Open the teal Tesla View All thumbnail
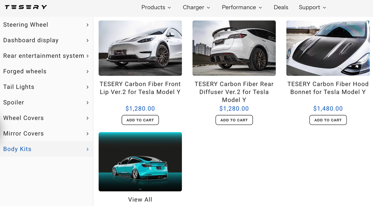This screenshot has width=373, height=206. click(140, 162)
